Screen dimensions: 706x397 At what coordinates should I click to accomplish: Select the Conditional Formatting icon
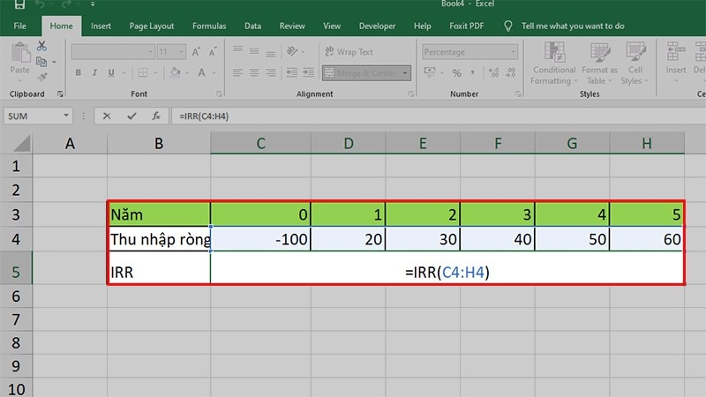click(x=554, y=63)
